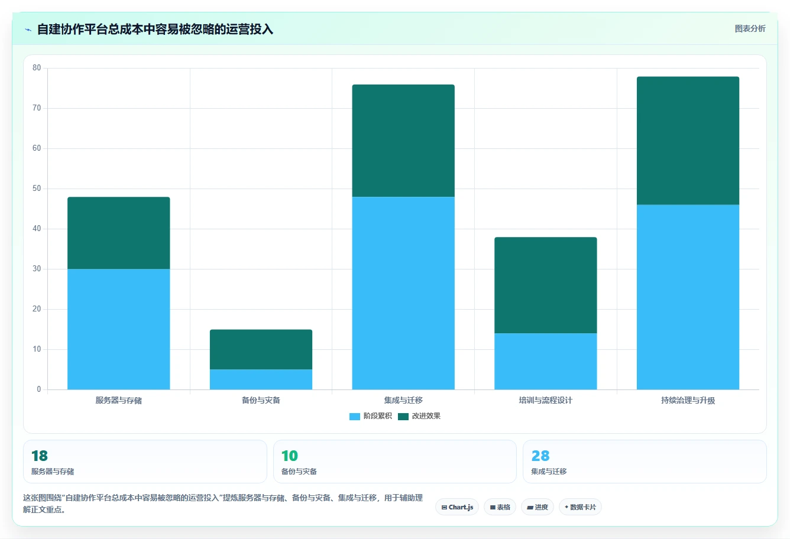790x539 pixels.
Task: Click the blue 阶段累积 legend swatch
Action: click(x=355, y=416)
